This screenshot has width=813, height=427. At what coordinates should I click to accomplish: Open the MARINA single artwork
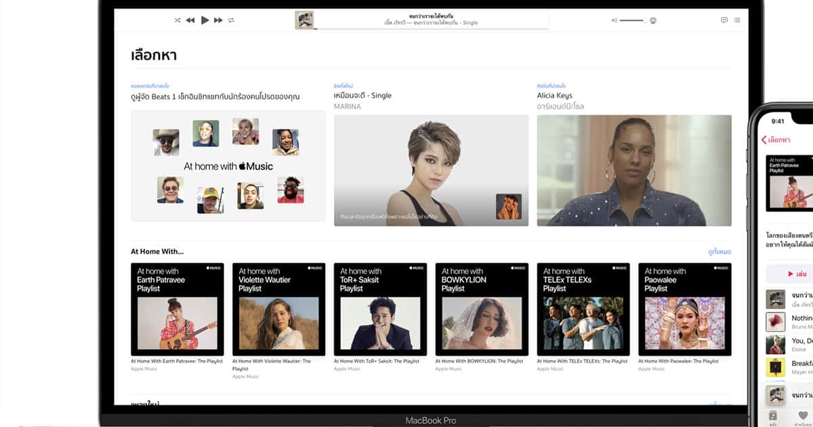[431, 170]
